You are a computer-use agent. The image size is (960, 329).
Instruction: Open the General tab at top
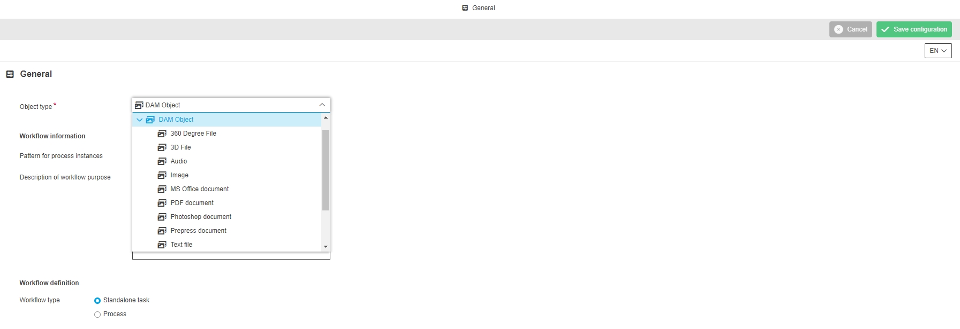point(478,8)
